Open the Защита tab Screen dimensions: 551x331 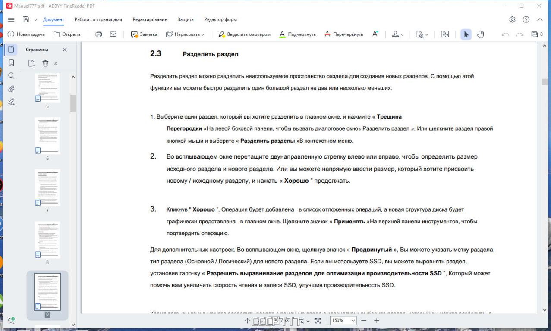[x=186, y=19]
